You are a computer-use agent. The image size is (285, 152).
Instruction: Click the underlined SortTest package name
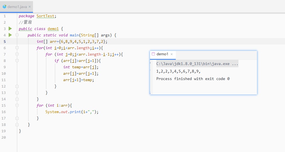coord(45,16)
